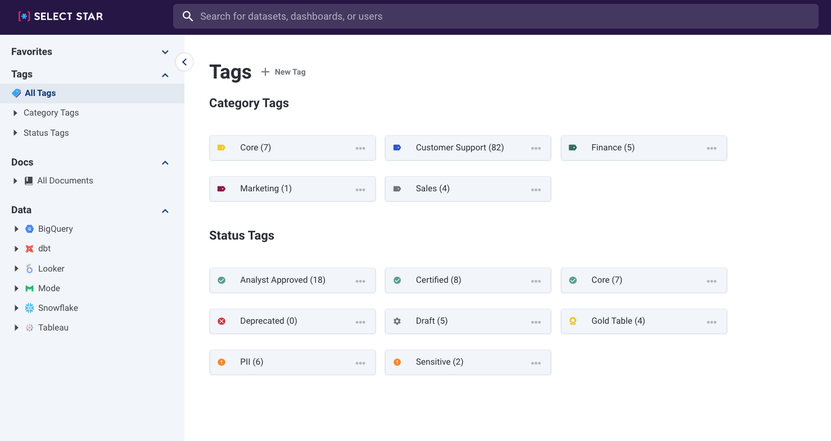Open the Looker data source
This screenshot has height=441, width=831.
tap(51, 269)
